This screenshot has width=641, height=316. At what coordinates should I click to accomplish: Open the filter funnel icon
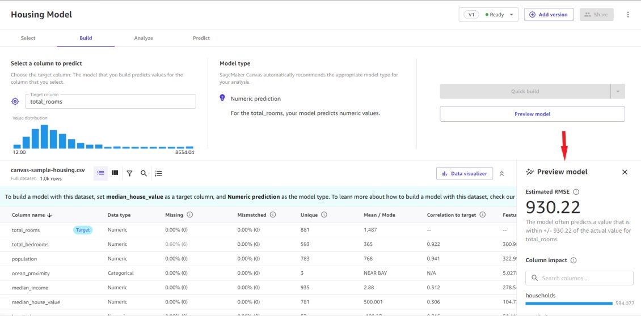(x=129, y=173)
